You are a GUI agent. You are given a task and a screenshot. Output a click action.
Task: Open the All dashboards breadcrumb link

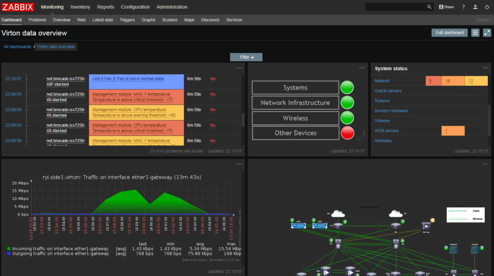click(x=17, y=47)
